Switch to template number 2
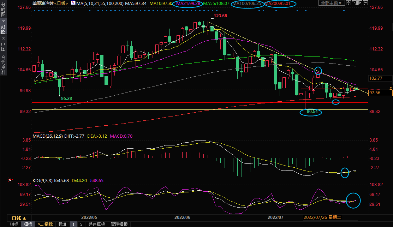Image resolution: width=393 pixels, height=227 pixels. coord(81,224)
